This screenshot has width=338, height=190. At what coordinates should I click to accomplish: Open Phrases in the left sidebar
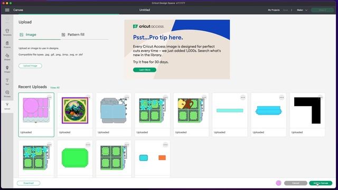click(7, 94)
